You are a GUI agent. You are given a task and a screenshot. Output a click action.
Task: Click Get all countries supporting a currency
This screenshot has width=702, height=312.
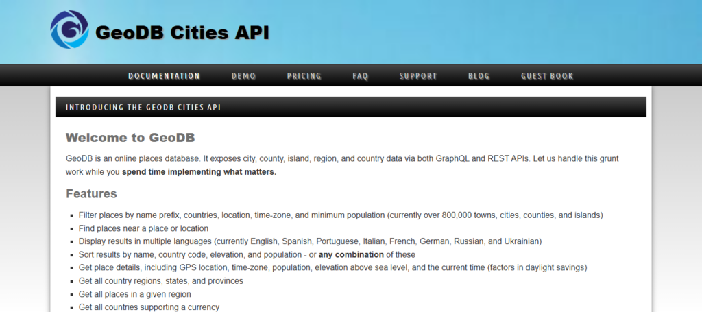pos(149,307)
